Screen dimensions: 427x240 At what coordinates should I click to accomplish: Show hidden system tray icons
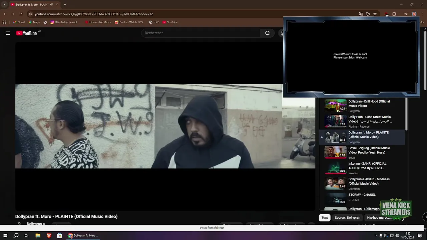coord(376,236)
